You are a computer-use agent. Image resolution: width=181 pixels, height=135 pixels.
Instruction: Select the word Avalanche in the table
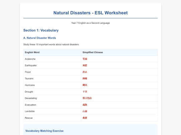(x=30, y=59)
